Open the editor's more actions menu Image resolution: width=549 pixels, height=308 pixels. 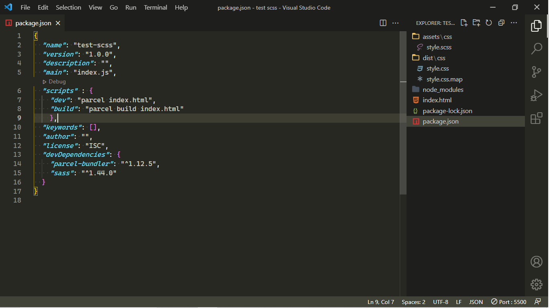(396, 23)
